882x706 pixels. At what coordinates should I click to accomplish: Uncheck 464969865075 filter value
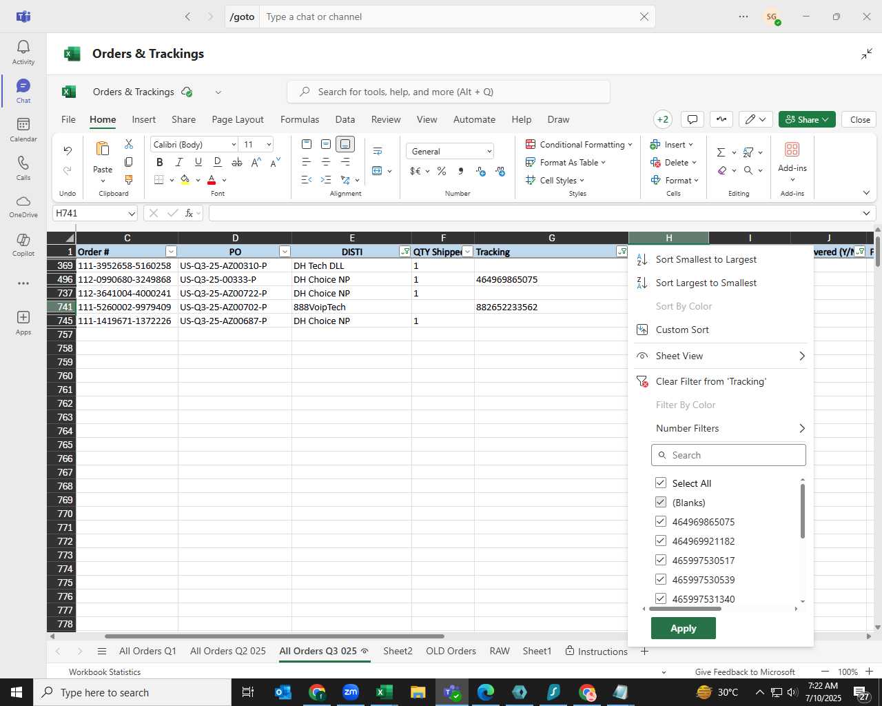click(x=661, y=521)
